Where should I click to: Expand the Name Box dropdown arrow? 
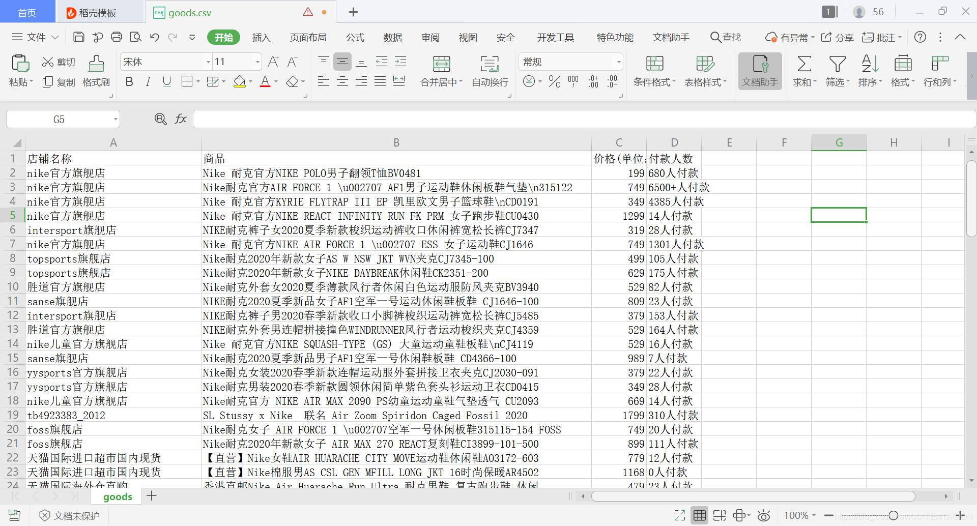[x=116, y=120]
